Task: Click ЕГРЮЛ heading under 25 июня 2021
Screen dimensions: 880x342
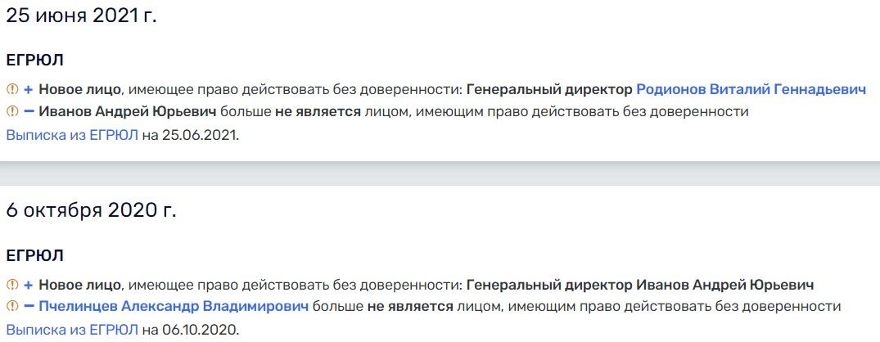Action: click(35, 60)
